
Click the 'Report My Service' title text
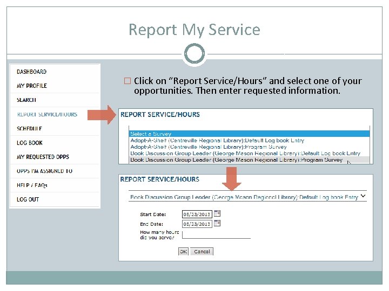click(194, 30)
